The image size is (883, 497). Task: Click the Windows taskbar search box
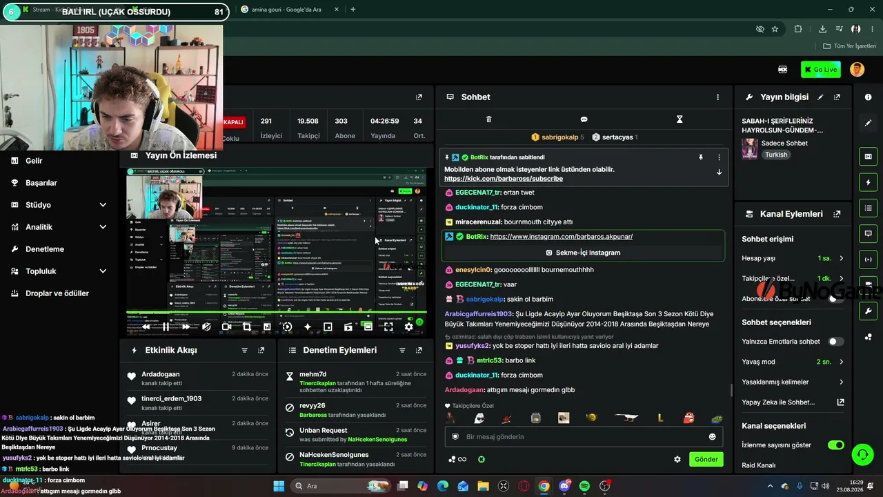pyautogui.click(x=341, y=486)
